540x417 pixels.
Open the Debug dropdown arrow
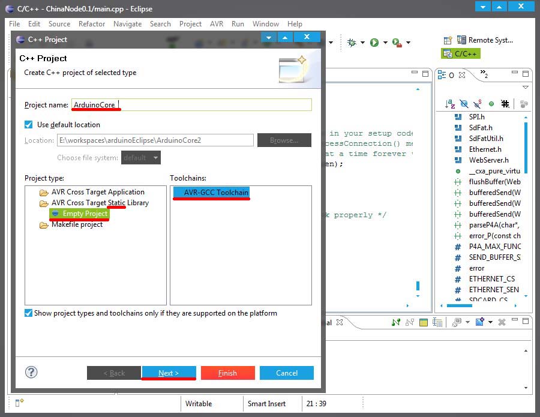[x=362, y=43]
